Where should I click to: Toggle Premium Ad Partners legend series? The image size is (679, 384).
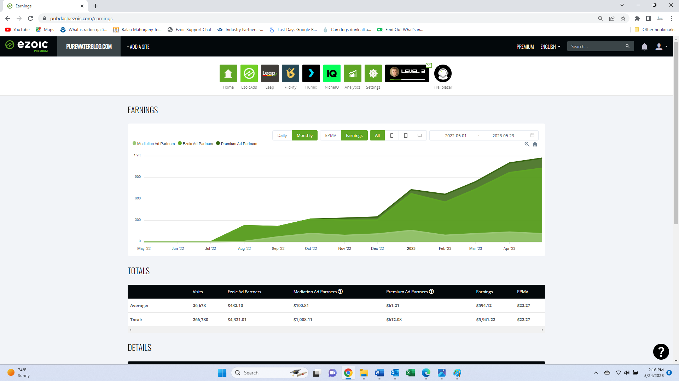(237, 144)
